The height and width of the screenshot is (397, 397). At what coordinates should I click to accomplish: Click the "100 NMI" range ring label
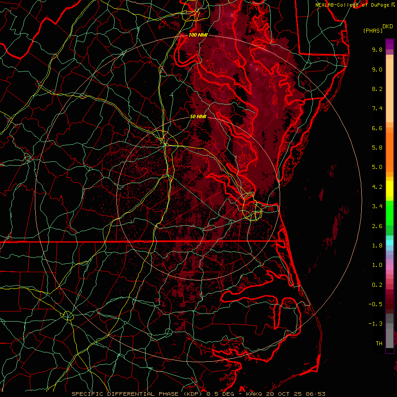(198, 35)
